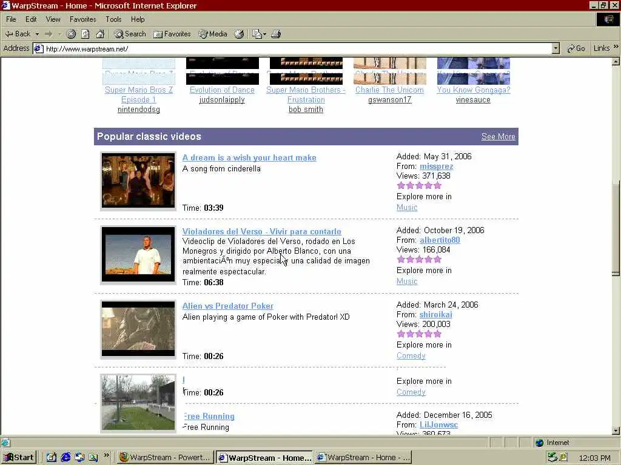Screen dimensions: 621x465
Task: Visit nintendodsg user link
Action: tap(139, 110)
